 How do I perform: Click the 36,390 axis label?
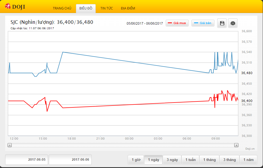coord(246,104)
